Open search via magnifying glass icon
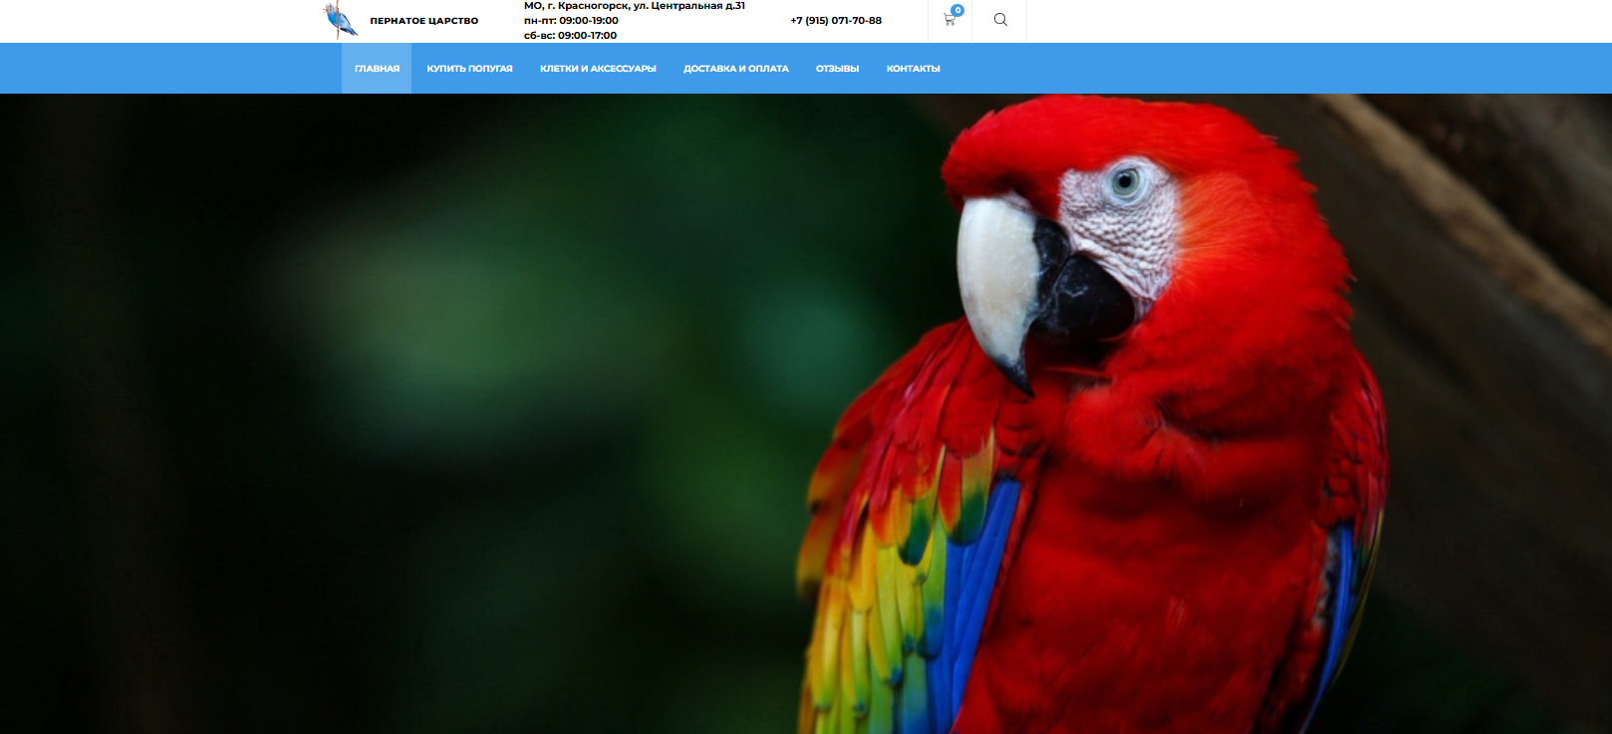Image resolution: width=1612 pixels, height=734 pixels. click(x=1000, y=20)
